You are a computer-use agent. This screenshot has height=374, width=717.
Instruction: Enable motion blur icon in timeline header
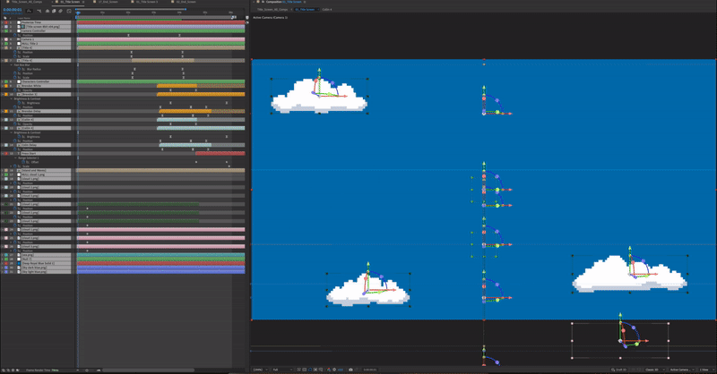60,11
